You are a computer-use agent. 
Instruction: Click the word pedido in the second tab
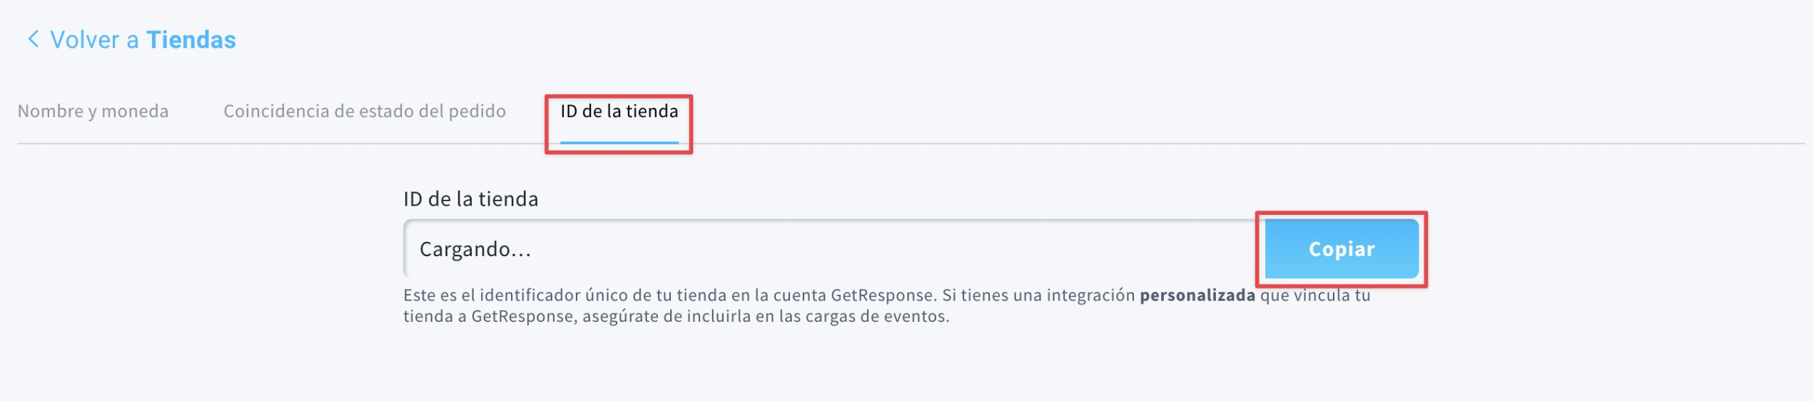click(x=477, y=111)
